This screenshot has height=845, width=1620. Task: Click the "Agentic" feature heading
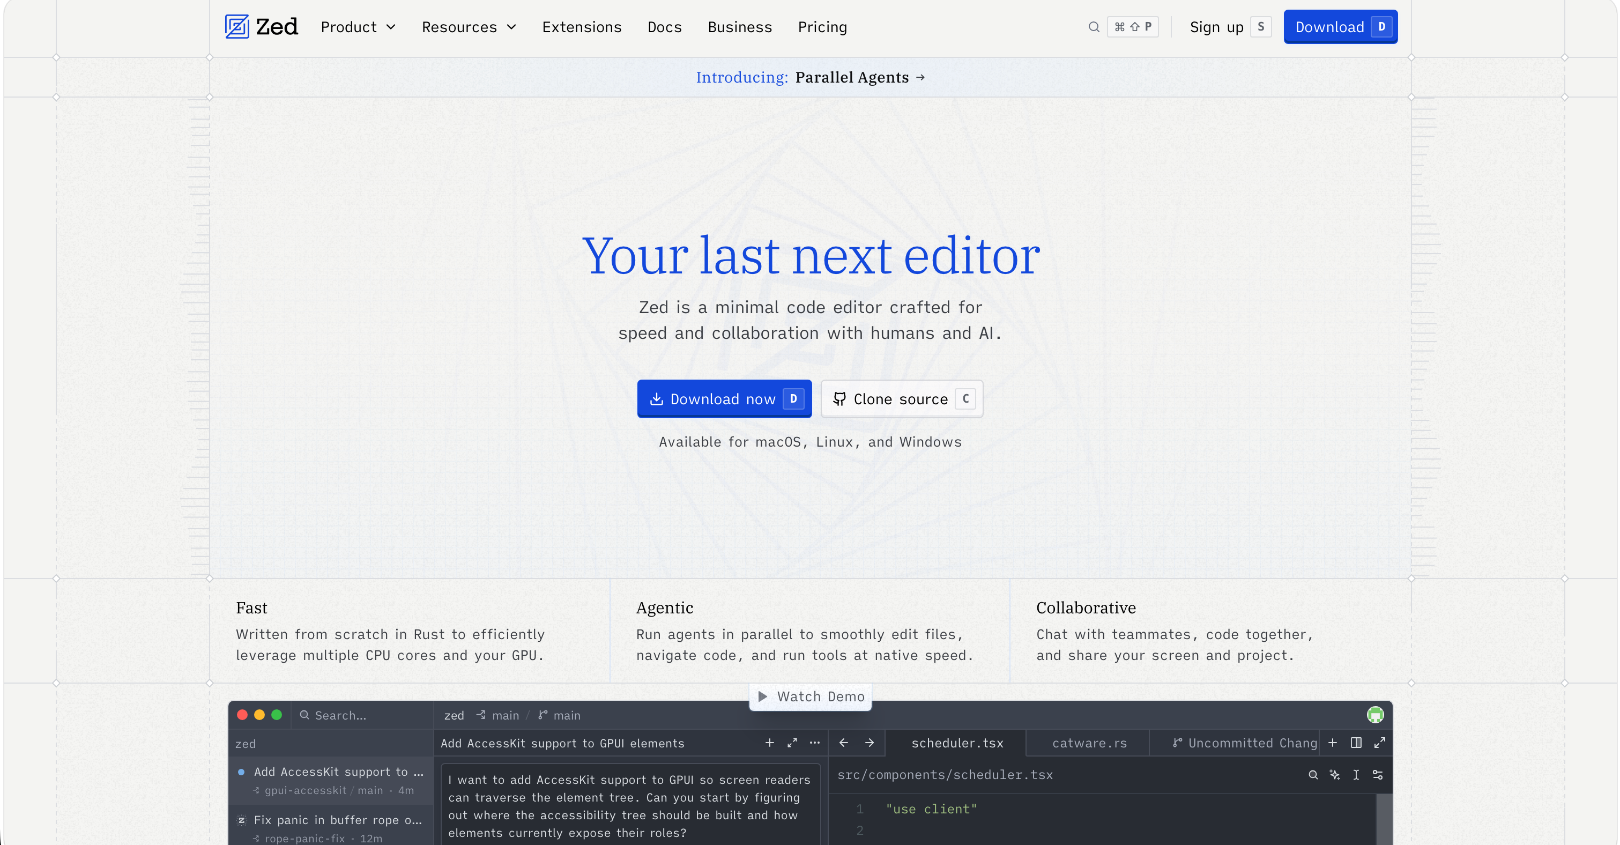coord(665,608)
